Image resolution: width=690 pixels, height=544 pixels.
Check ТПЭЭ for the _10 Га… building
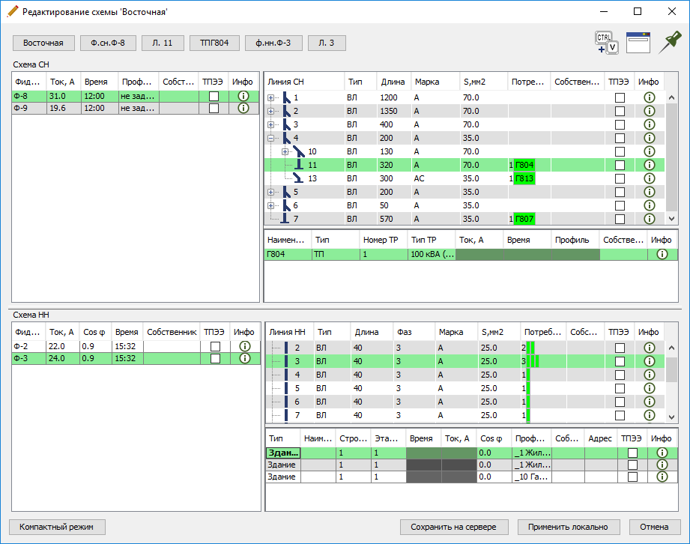coord(633,477)
